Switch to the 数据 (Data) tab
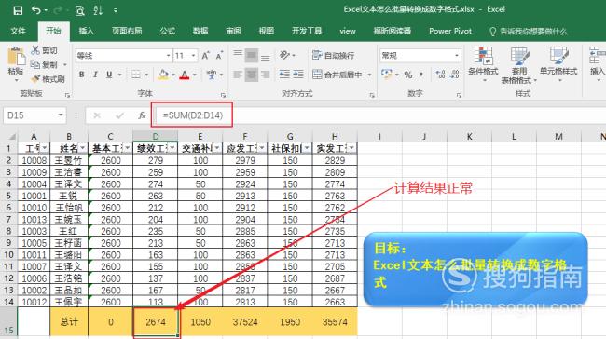 (x=200, y=31)
